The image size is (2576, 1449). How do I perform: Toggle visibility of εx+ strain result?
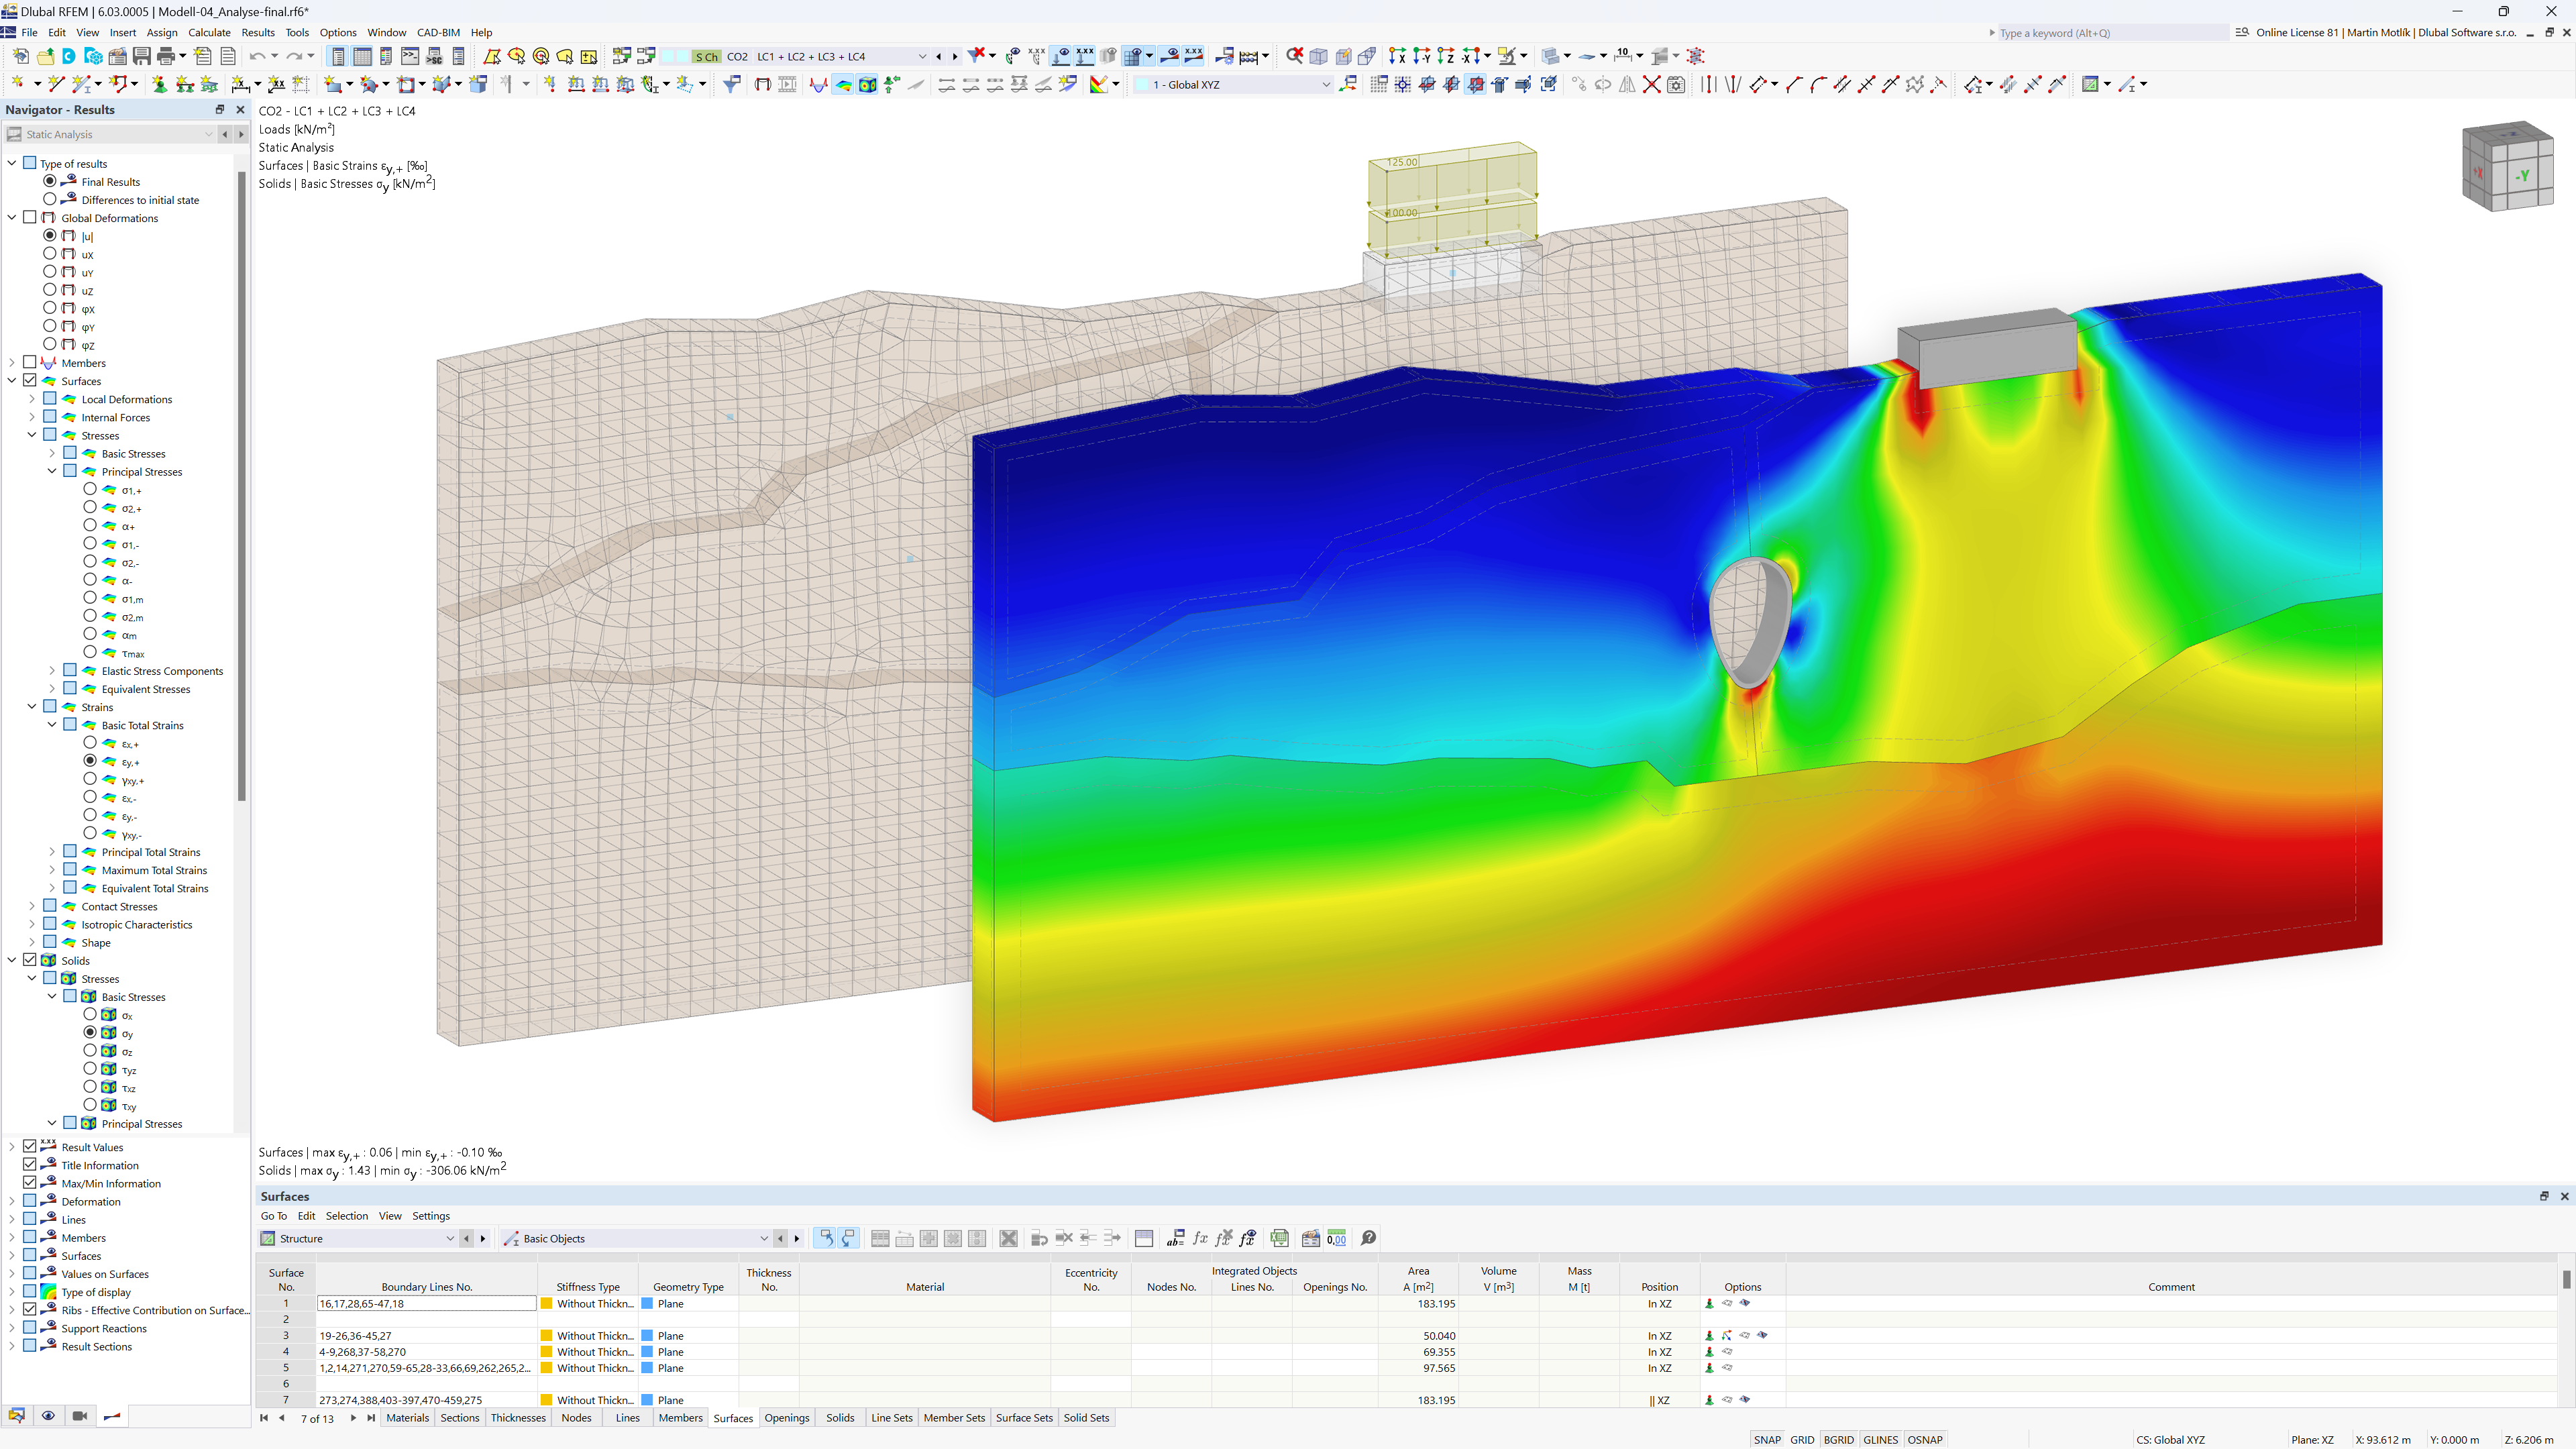point(91,743)
